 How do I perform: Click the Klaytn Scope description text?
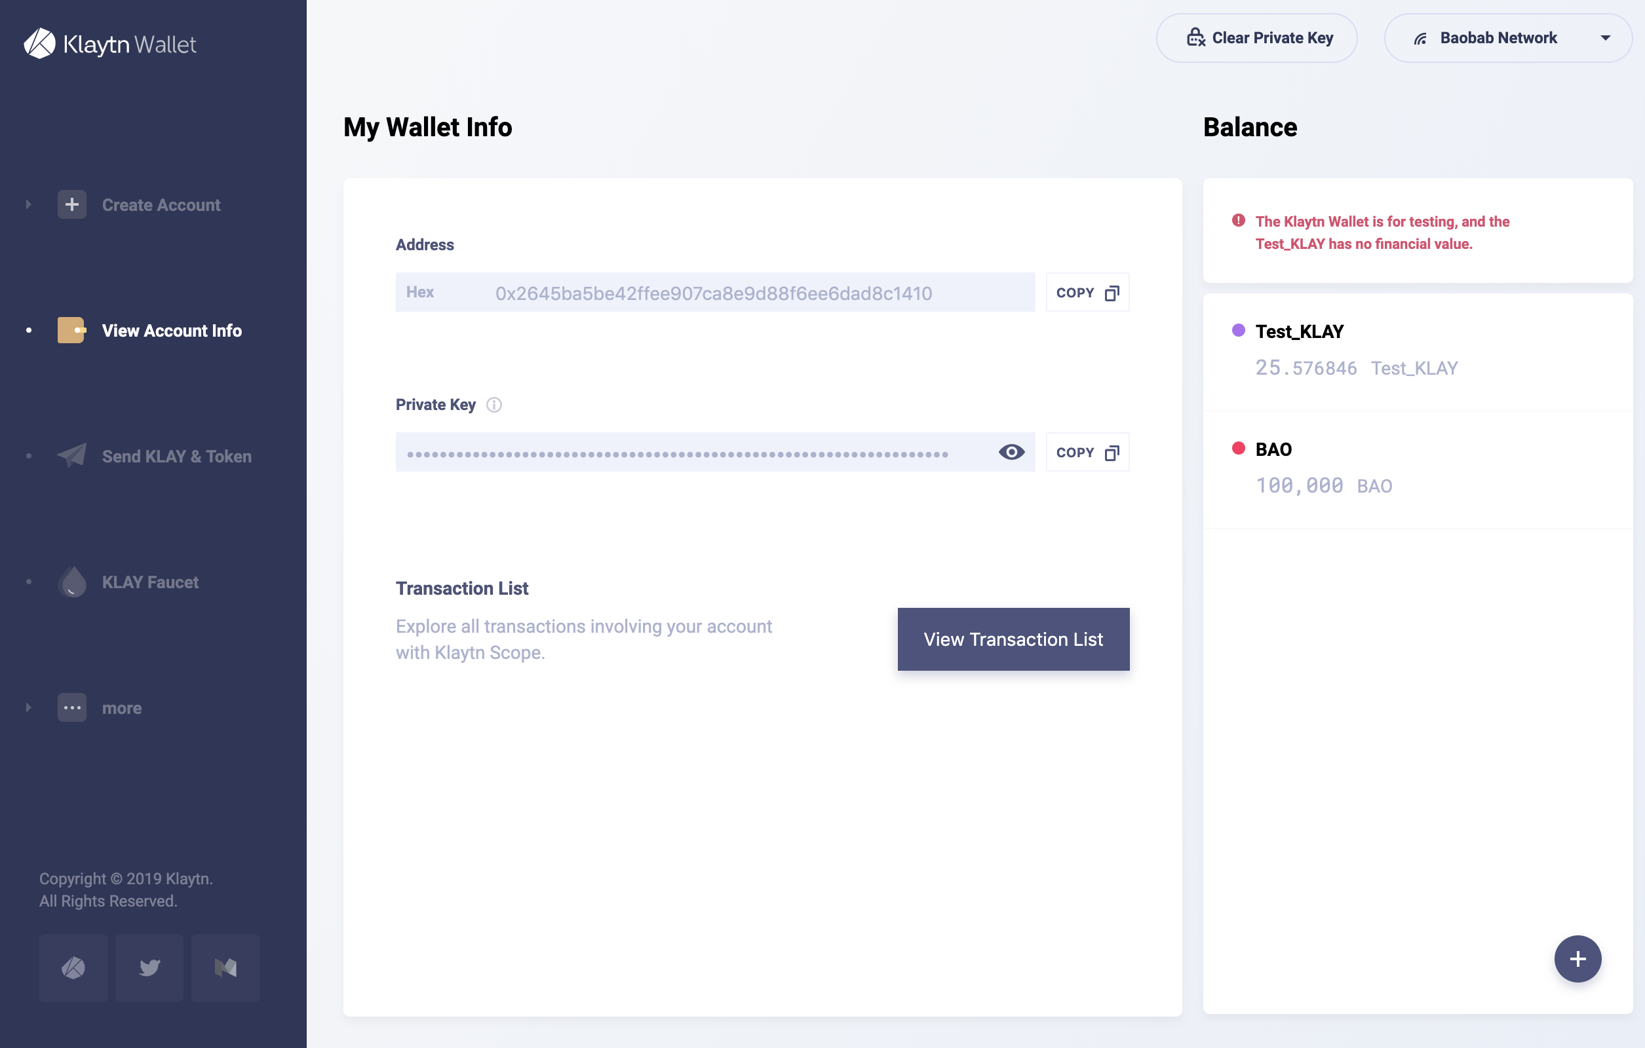coord(583,639)
